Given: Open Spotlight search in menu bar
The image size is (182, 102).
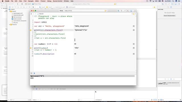Looking at the screenshot, I should (173, 1).
